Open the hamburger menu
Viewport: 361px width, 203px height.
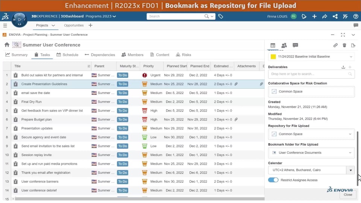[x=5, y=25]
